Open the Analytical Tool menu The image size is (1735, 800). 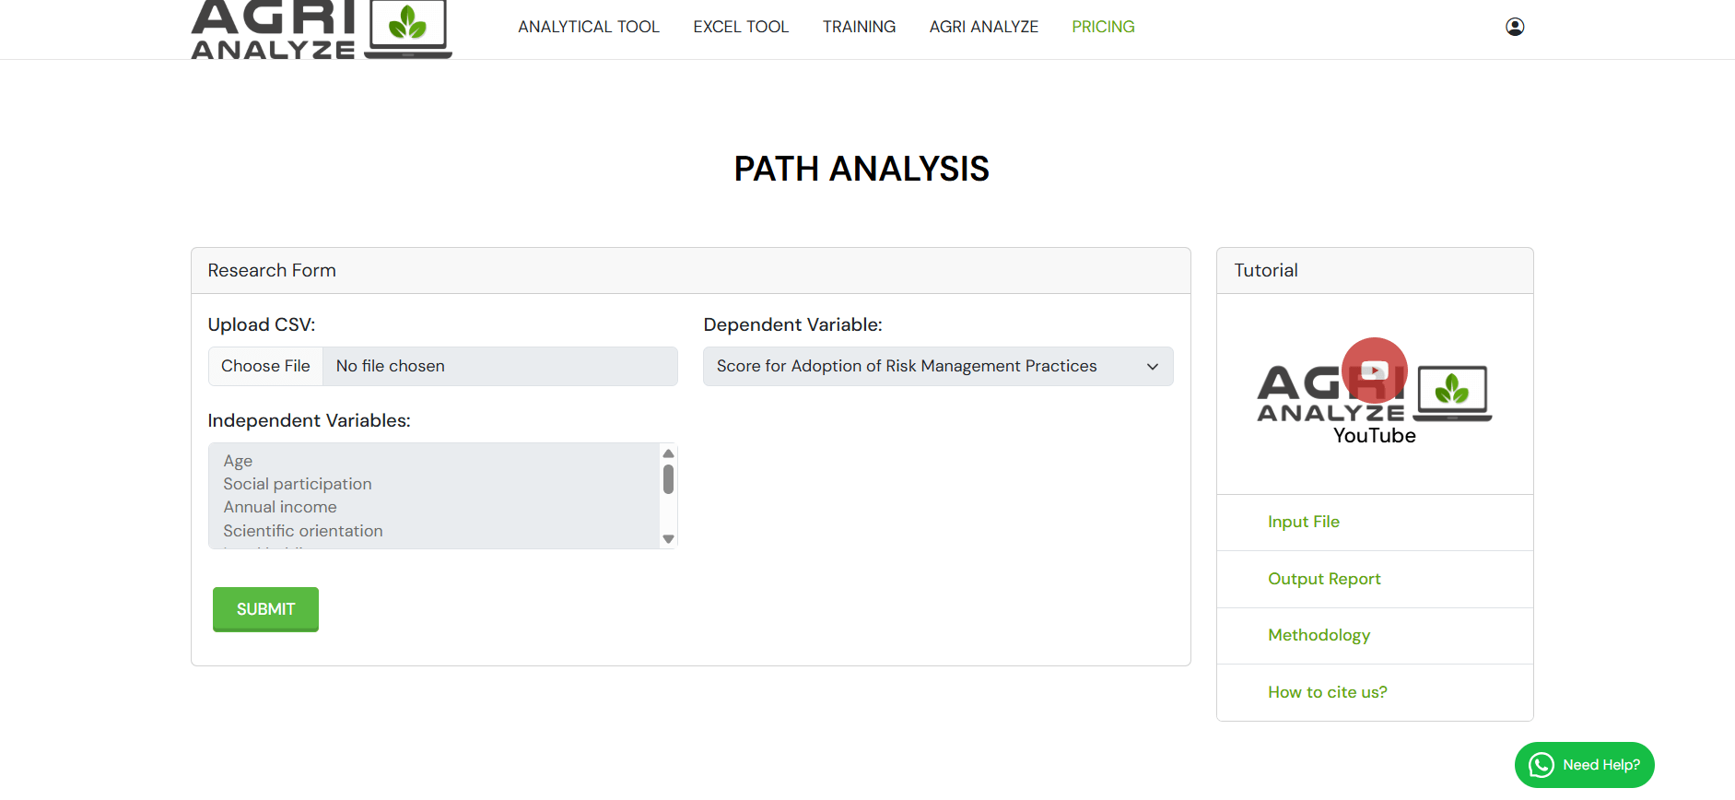point(588,27)
